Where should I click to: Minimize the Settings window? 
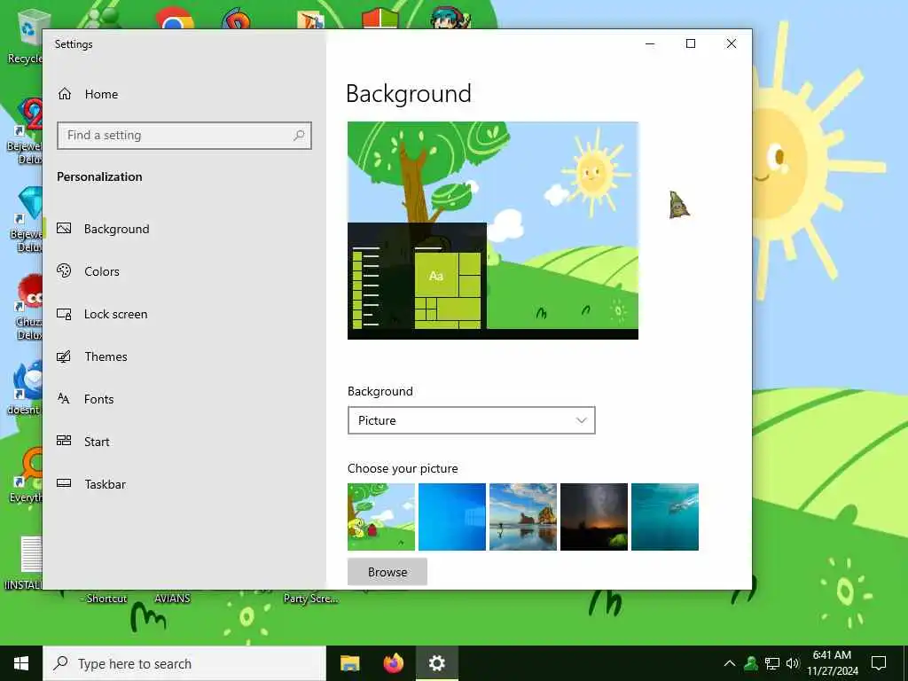[x=650, y=44]
